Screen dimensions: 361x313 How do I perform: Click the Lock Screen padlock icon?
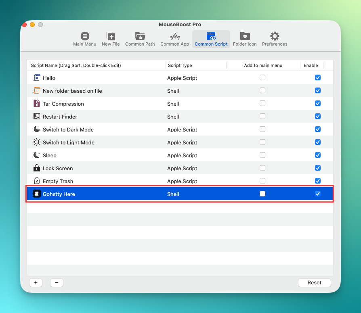pyautogui.click(x=37, y=168)
